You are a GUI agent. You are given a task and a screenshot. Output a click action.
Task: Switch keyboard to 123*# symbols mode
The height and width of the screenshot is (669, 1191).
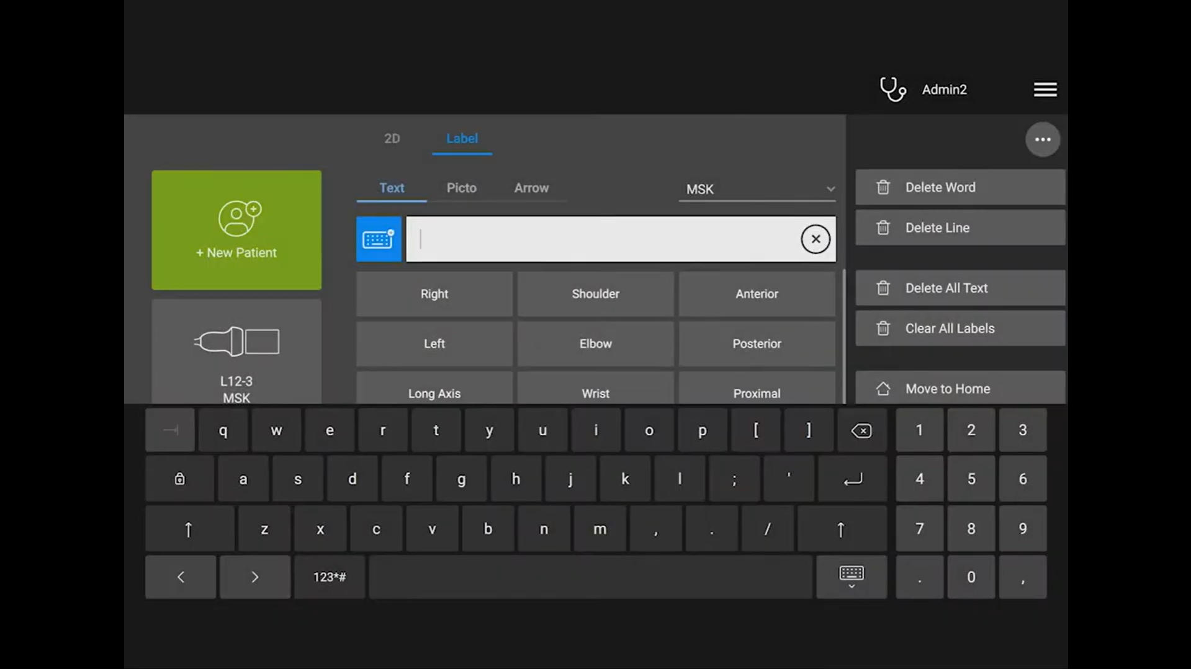click(x=328, y=577)
